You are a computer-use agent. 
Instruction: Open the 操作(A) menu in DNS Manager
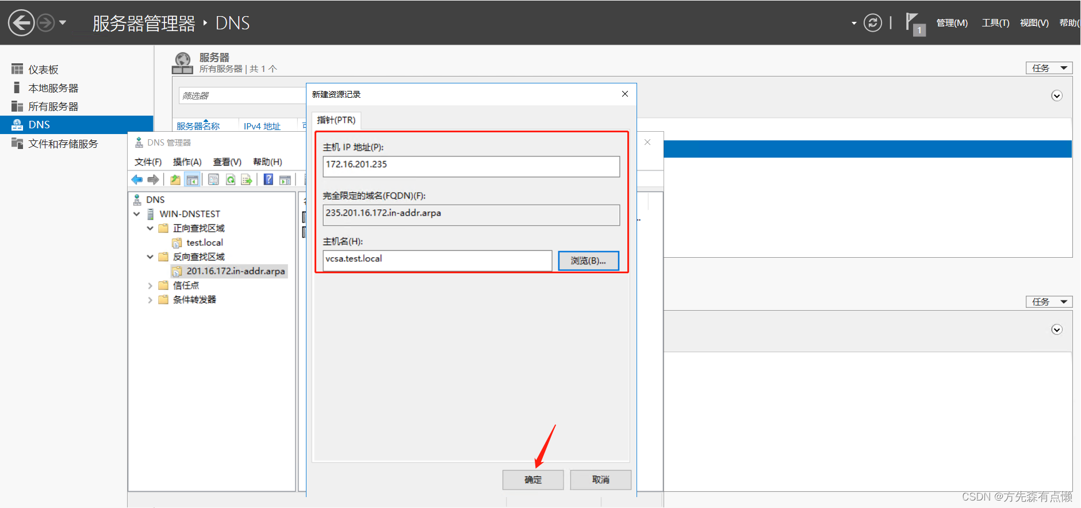187,162
